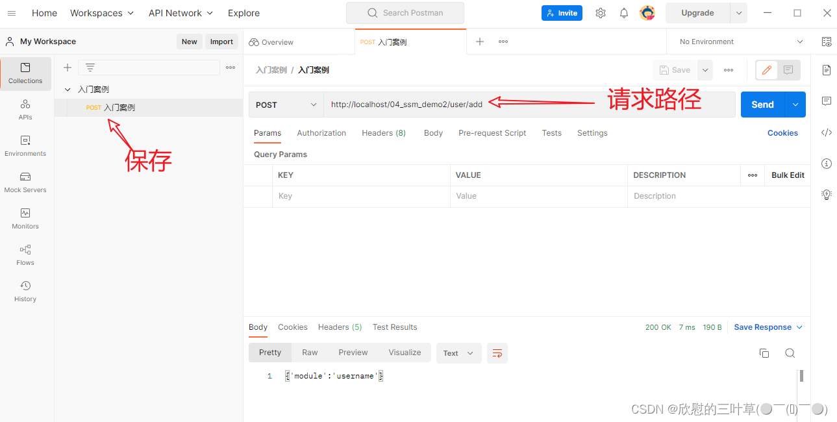This screenshot has width=837, height=422.
Task: Add a new request tab
Action: 480,42
